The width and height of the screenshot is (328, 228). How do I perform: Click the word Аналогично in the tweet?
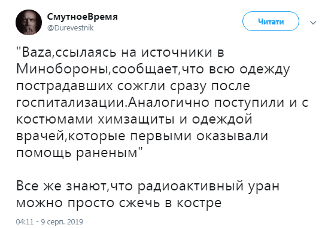[169, 103]
